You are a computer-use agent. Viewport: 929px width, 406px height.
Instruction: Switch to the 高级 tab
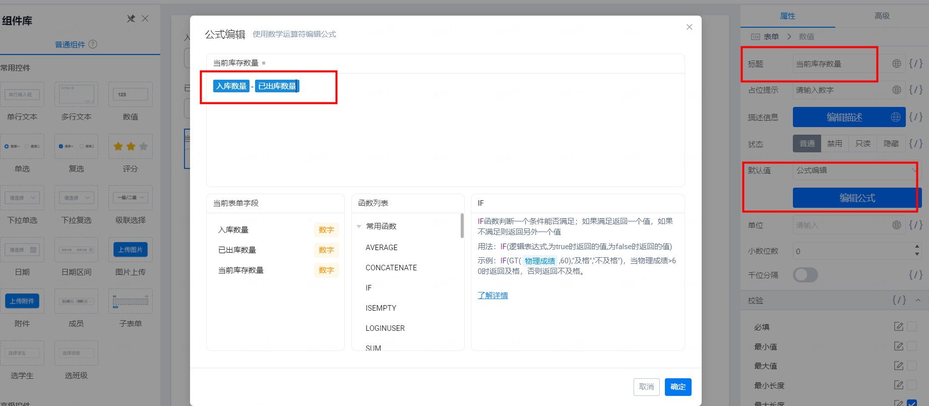tap(882, 16)
